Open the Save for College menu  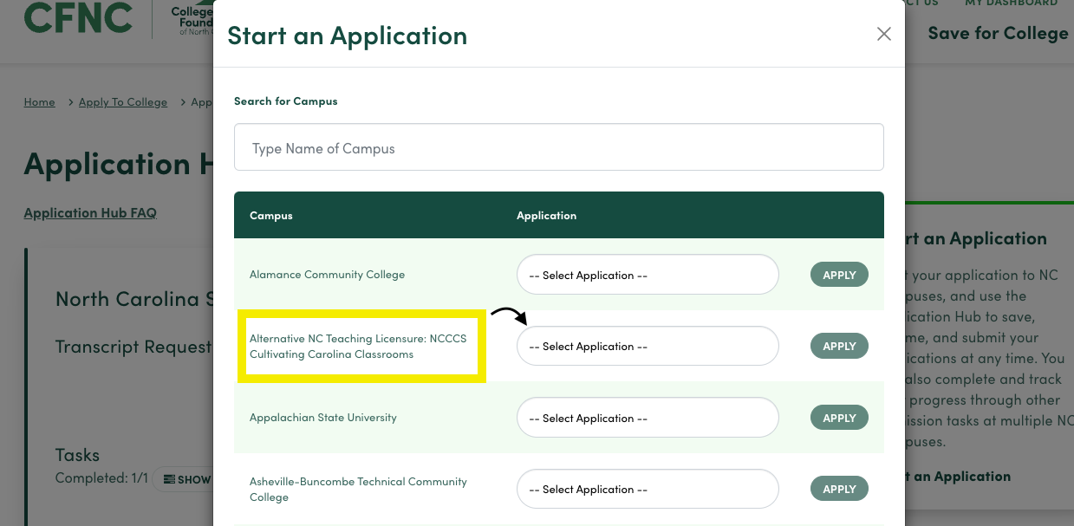[998, 33]
